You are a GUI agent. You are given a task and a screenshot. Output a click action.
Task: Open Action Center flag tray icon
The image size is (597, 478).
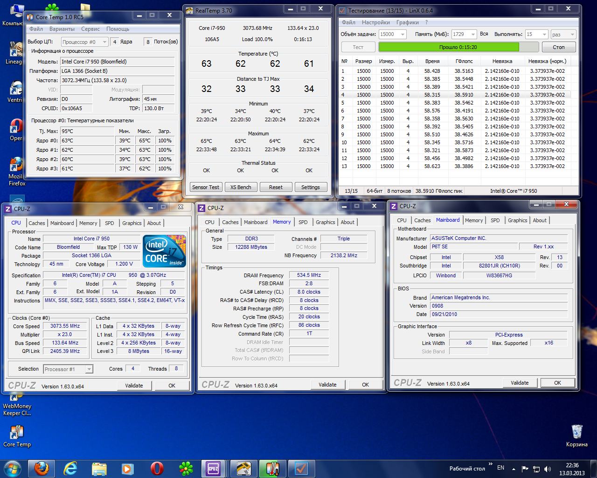coord(525,469)
